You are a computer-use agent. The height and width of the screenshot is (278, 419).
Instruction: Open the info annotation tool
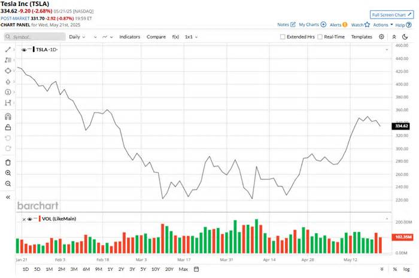coord(8,92)
